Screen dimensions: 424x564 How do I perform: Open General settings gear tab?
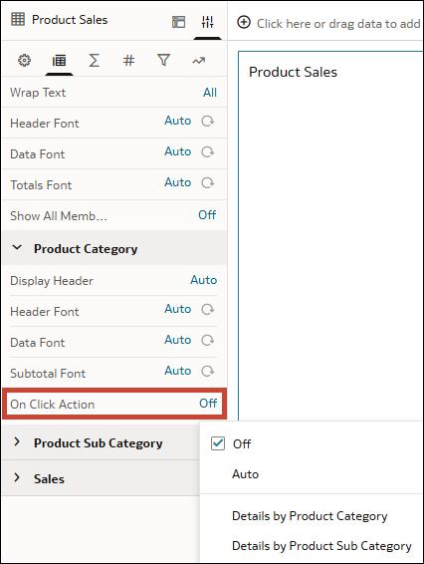(x=25, y=61)
